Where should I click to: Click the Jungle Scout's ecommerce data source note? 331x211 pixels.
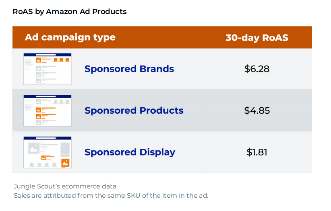coord(65,186)
